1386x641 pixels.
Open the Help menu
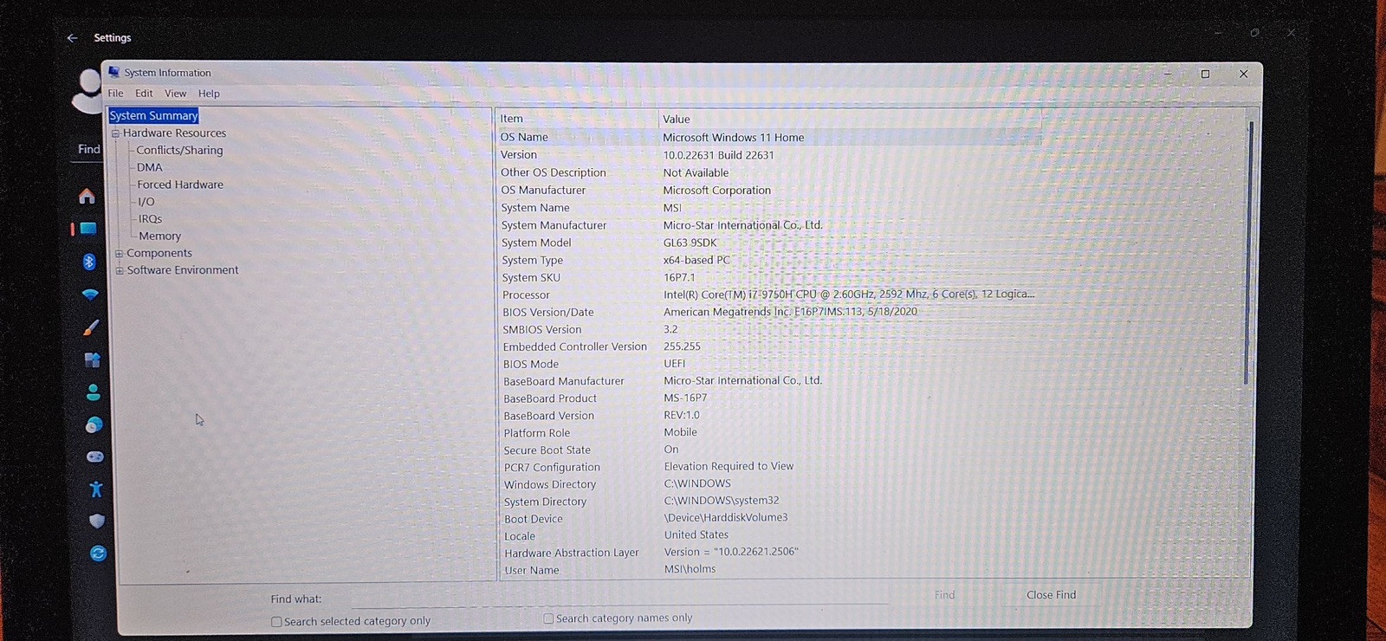coord(209,94)
